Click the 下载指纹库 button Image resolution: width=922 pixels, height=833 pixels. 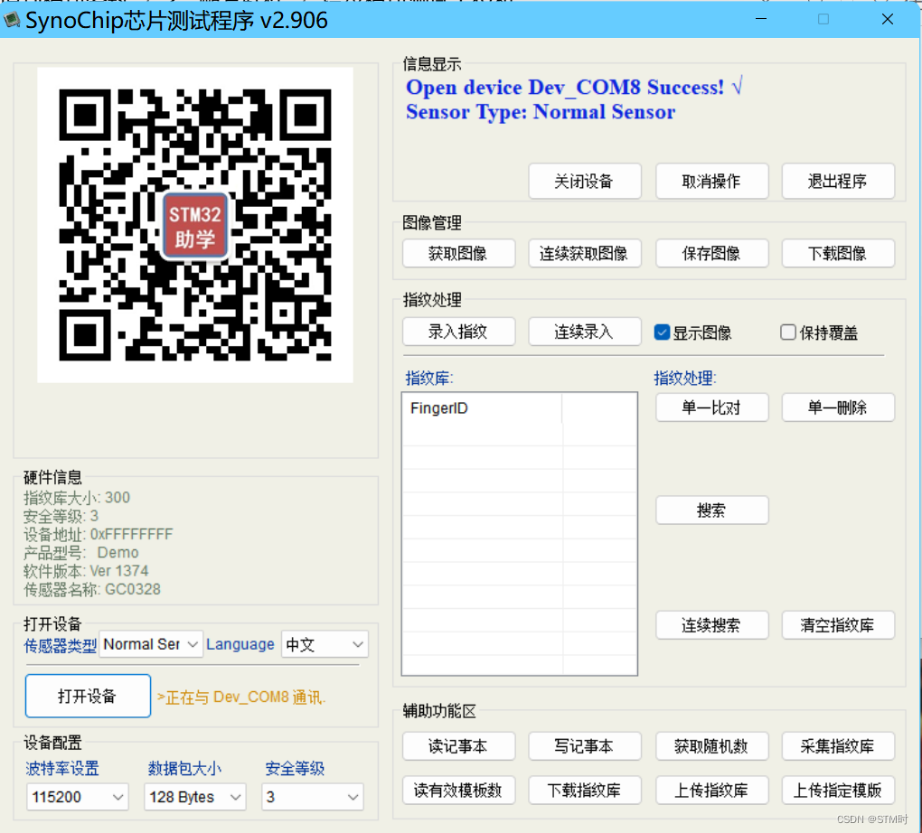tap(585, 791)
